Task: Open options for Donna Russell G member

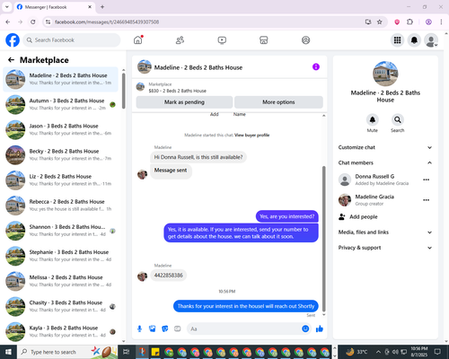Action: click(x=427, y=179)
